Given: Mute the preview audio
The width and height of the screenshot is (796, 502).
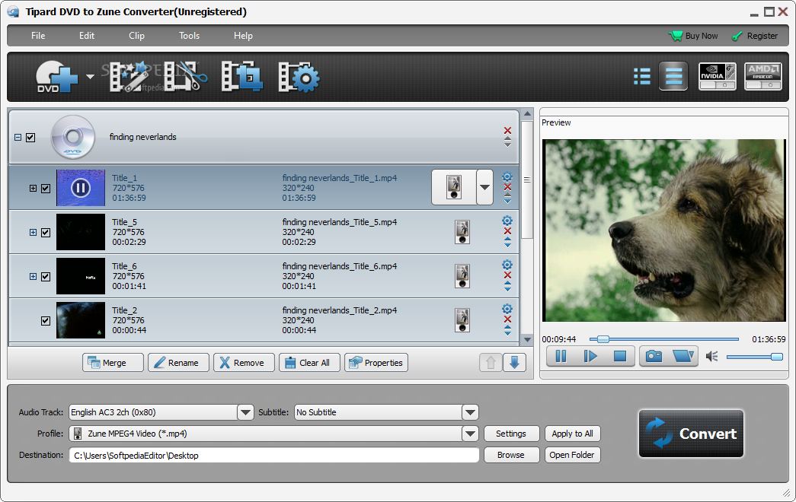Looking at the screenshot, I should (x=711, y=357).
